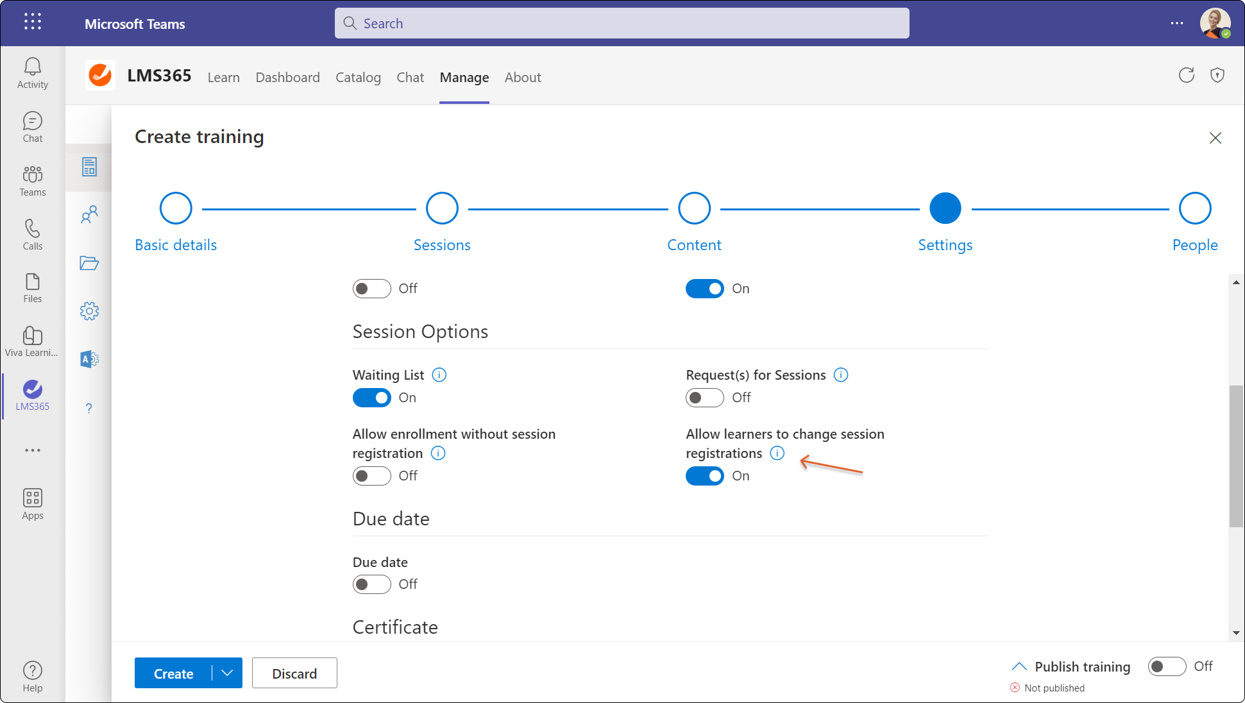This screenshot has height=703, width=1245.
Task: Click the LMS365 logo icon
Action: [x=100, y=76]
